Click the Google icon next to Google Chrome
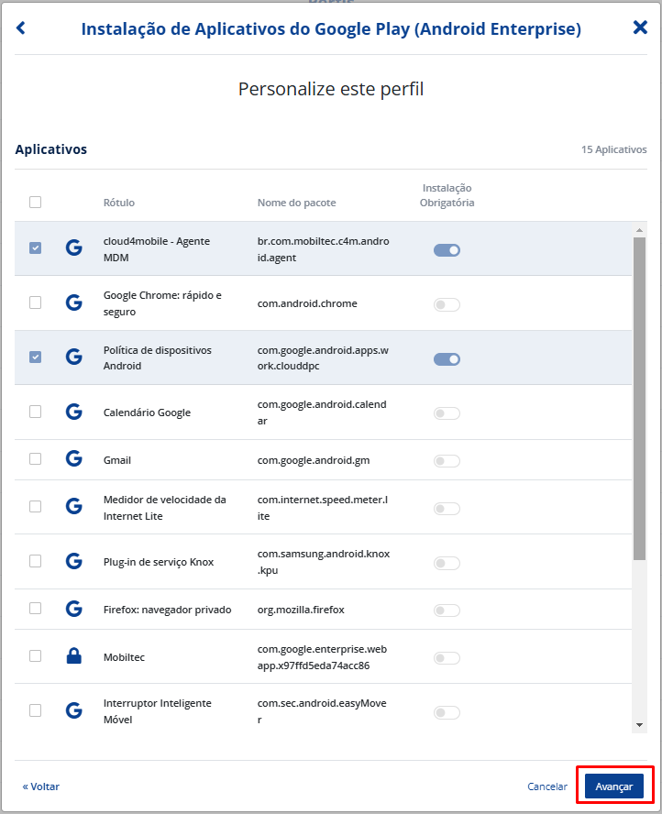 click(x=73, y=302)
